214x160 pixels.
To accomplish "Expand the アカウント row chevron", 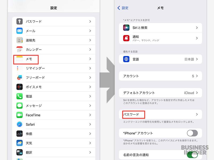I will click(197, 76).
